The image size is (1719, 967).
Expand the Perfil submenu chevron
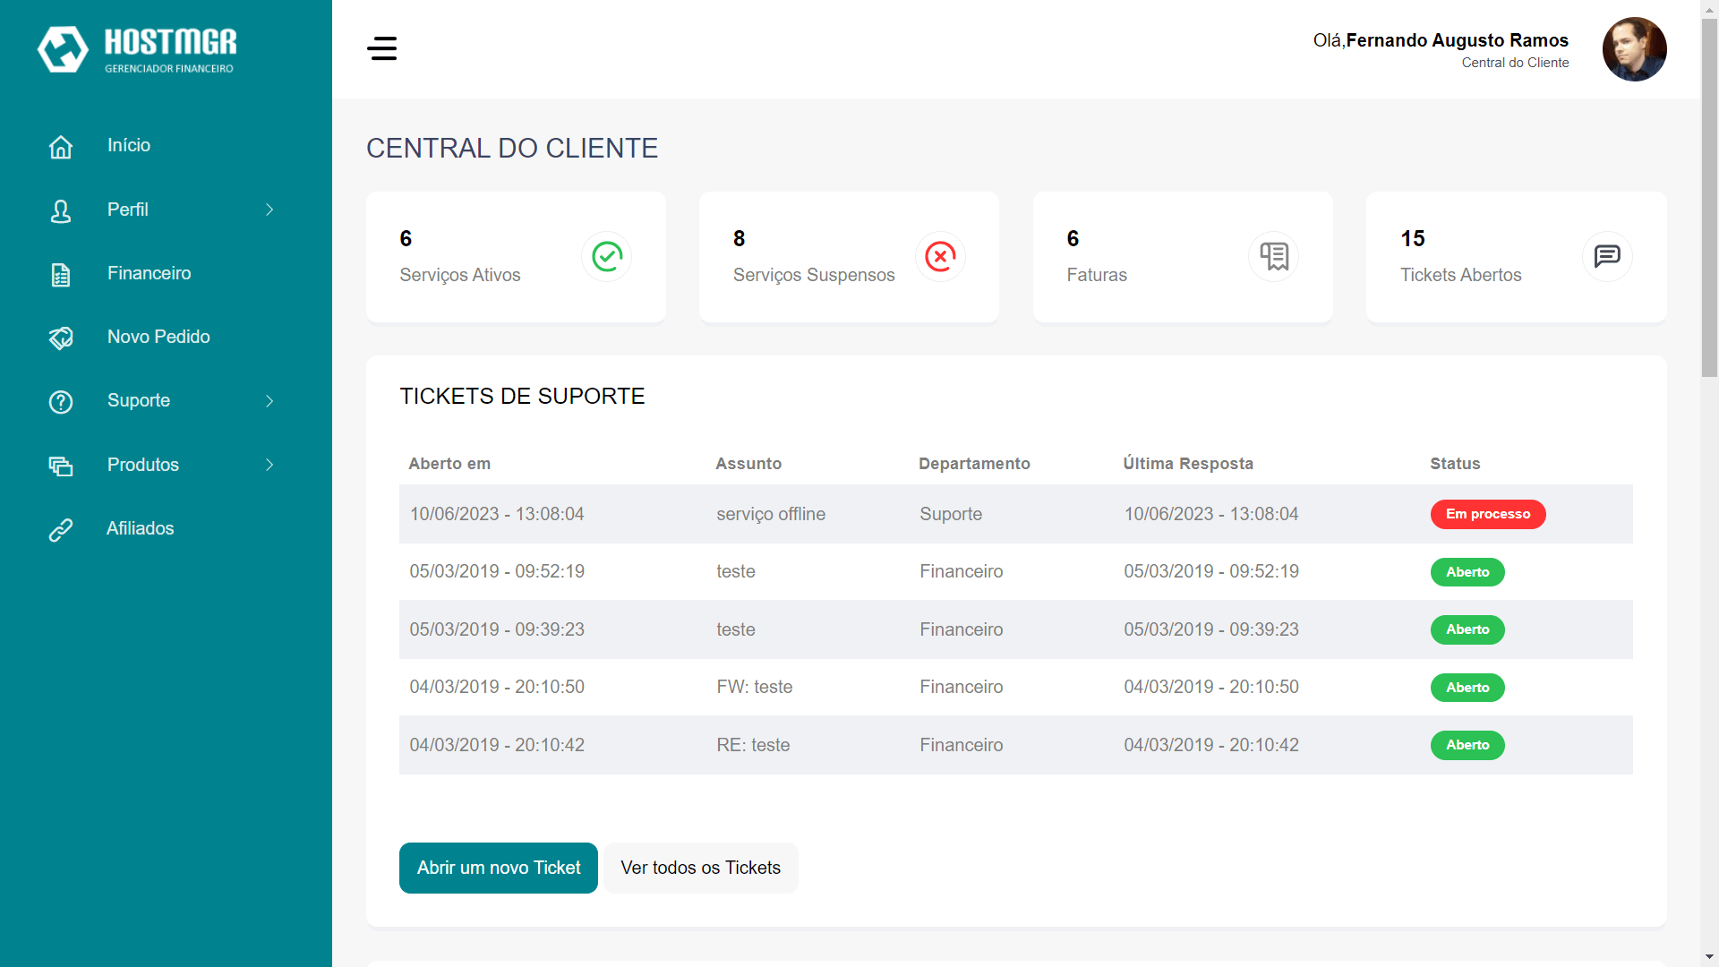coord(269,210)
